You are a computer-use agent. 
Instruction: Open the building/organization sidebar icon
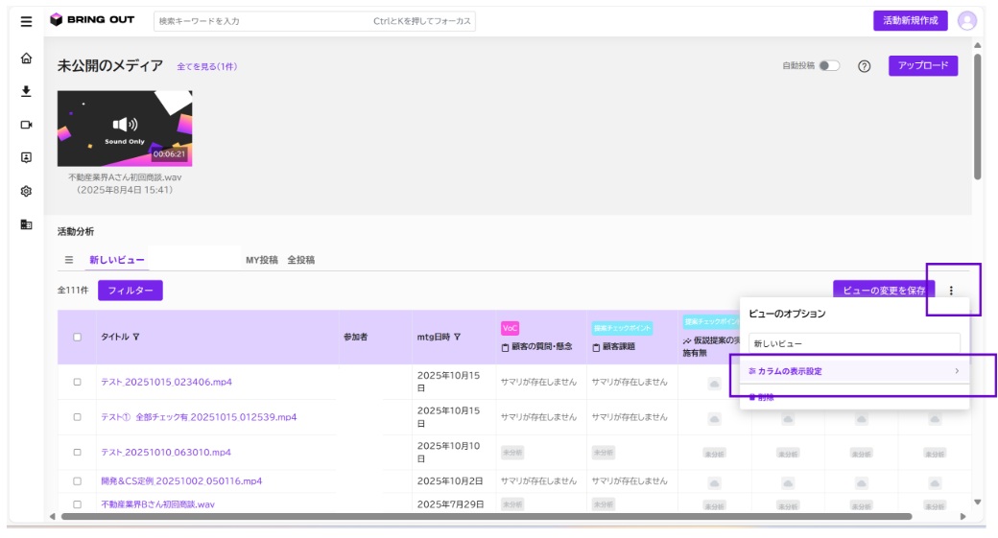coord(26,224)
